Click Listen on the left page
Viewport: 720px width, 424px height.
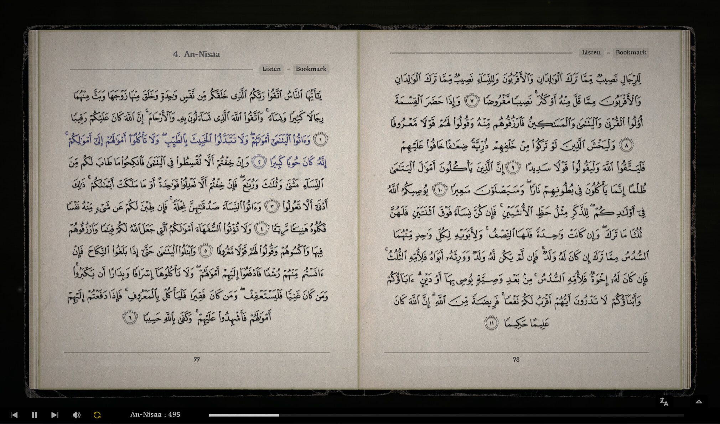pos(271,69)
